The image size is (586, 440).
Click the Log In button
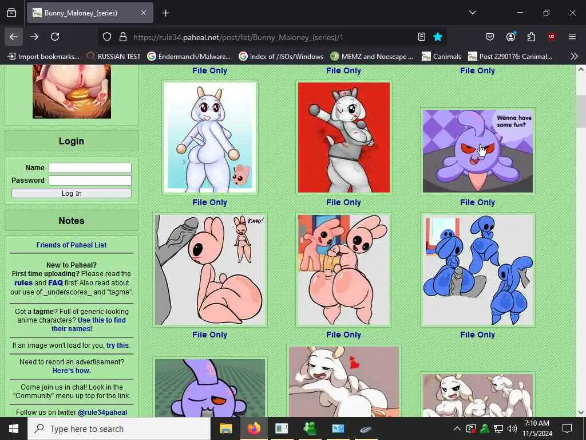click(72, 194)
